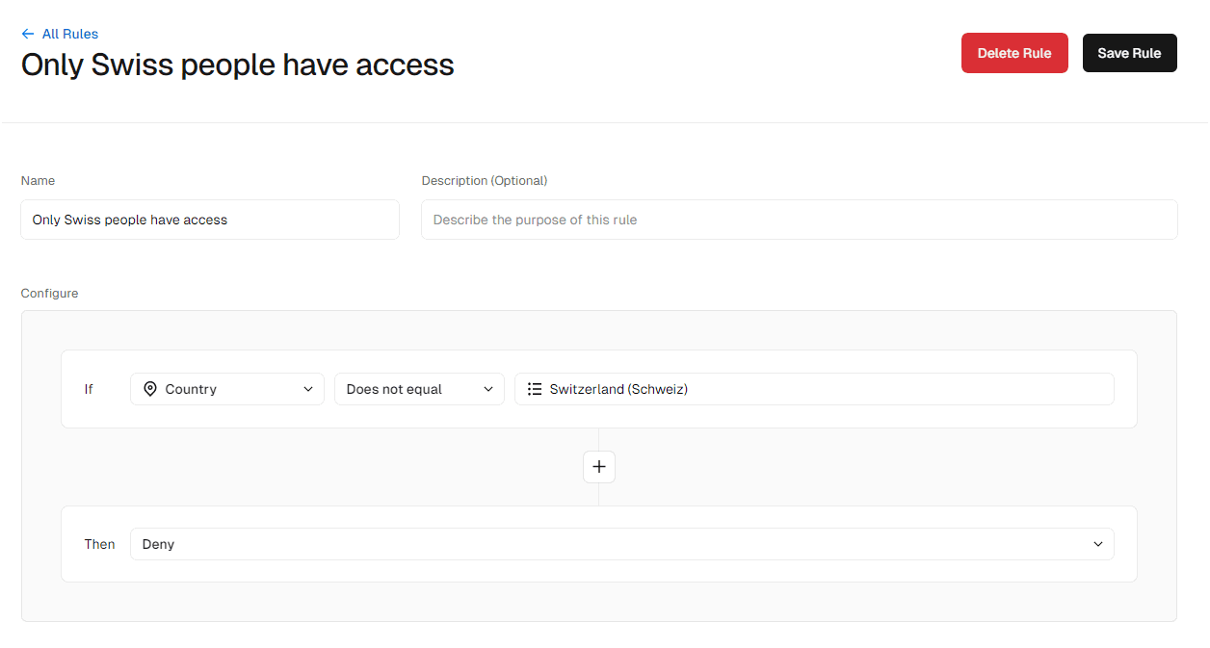Screen dimensions: 1210x648
Task: Click the red Delete Rule button
Action: tap(1014, 53)
